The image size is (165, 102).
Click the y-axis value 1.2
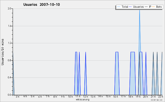[x=9, y=43]
